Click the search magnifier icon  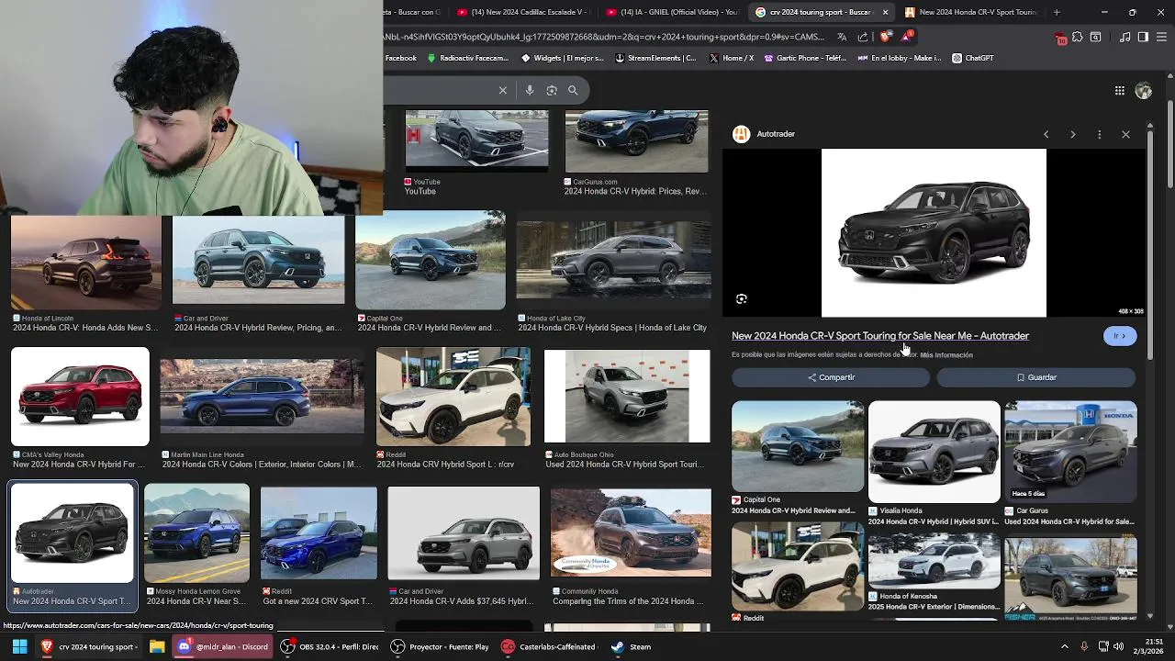click(573, 90)
